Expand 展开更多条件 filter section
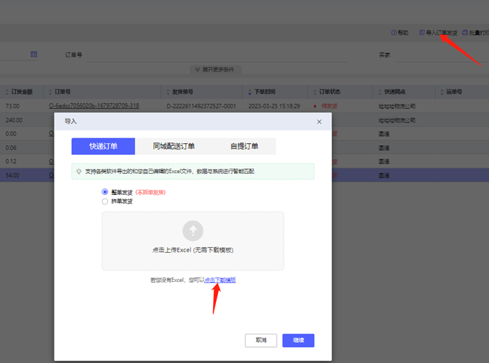 coord(215,70)
